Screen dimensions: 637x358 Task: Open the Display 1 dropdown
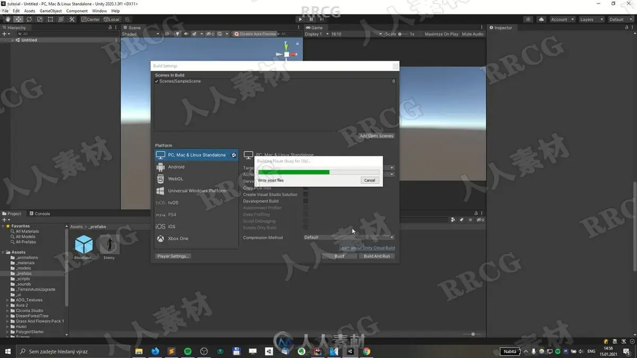316,34
